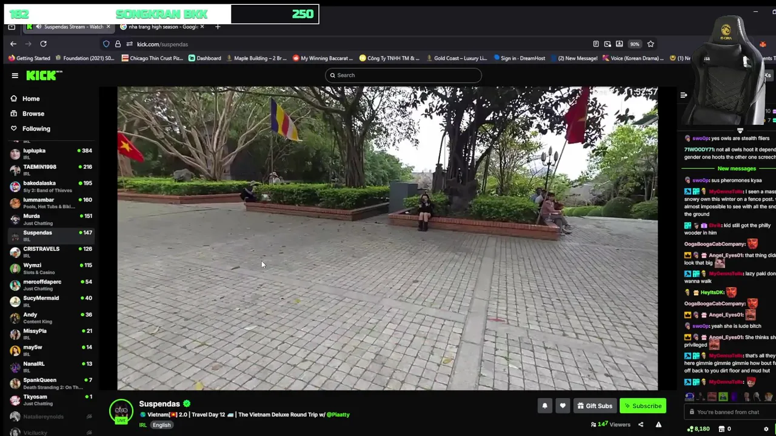Viewport: 776px width, 436px height.
Task: Open chat settings gear icon
Action: click(766, 429)
